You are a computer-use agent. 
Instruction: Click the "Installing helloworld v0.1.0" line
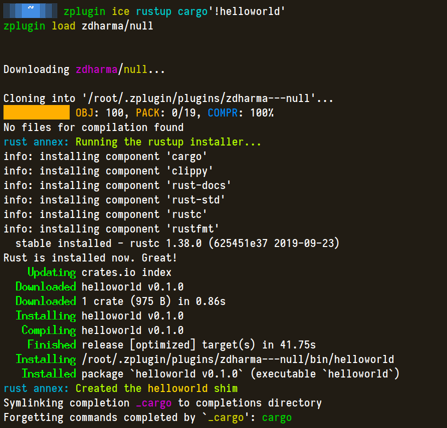pyautogui.click(x=100, y=316)
